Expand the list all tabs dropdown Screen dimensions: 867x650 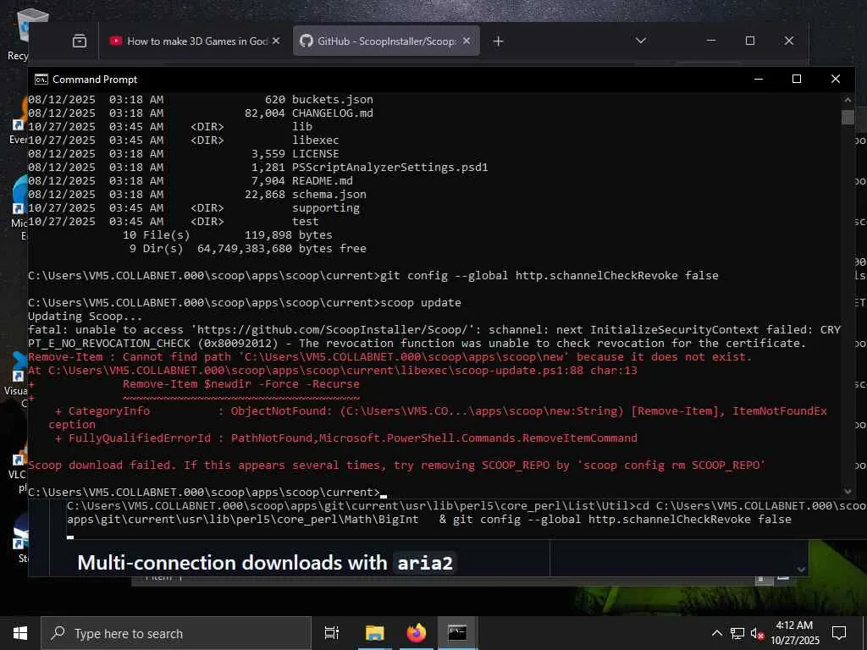click(x=641, y=41)
